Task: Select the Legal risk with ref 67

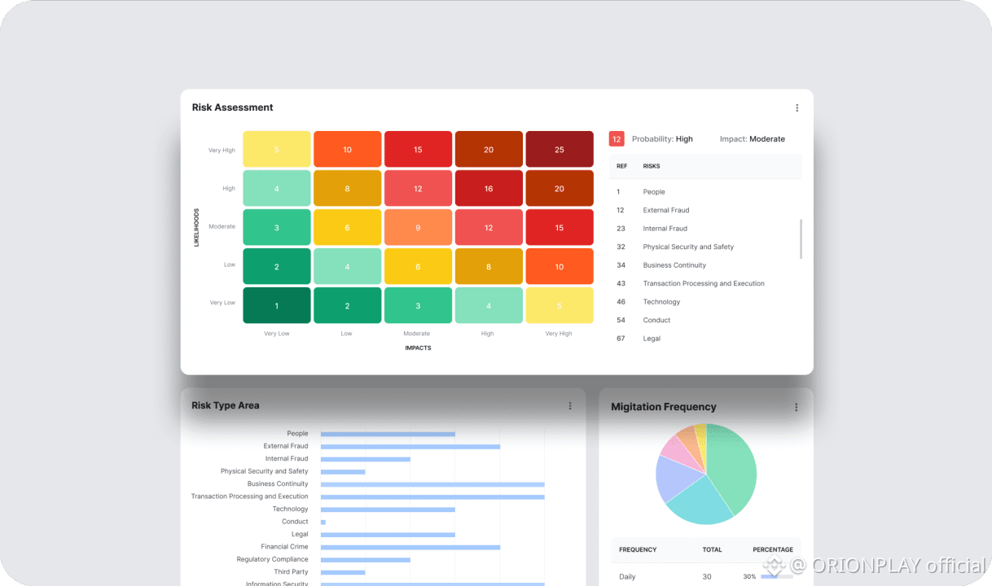Action: (x=652, y=339)
